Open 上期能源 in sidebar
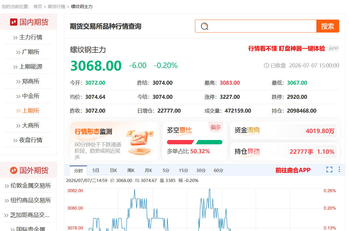Image resolution: width=349 pixels, height=231 pixels. pyautogui.click(x=28, y=67)
